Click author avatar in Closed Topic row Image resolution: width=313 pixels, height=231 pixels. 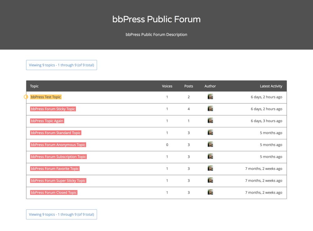point(210,192)
